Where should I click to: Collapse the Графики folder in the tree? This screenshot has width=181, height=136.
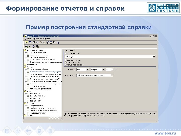tap(25, 103)
